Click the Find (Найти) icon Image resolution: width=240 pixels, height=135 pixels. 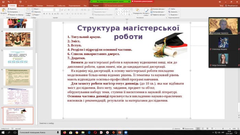pyautogui.click(x=169, y=9)
